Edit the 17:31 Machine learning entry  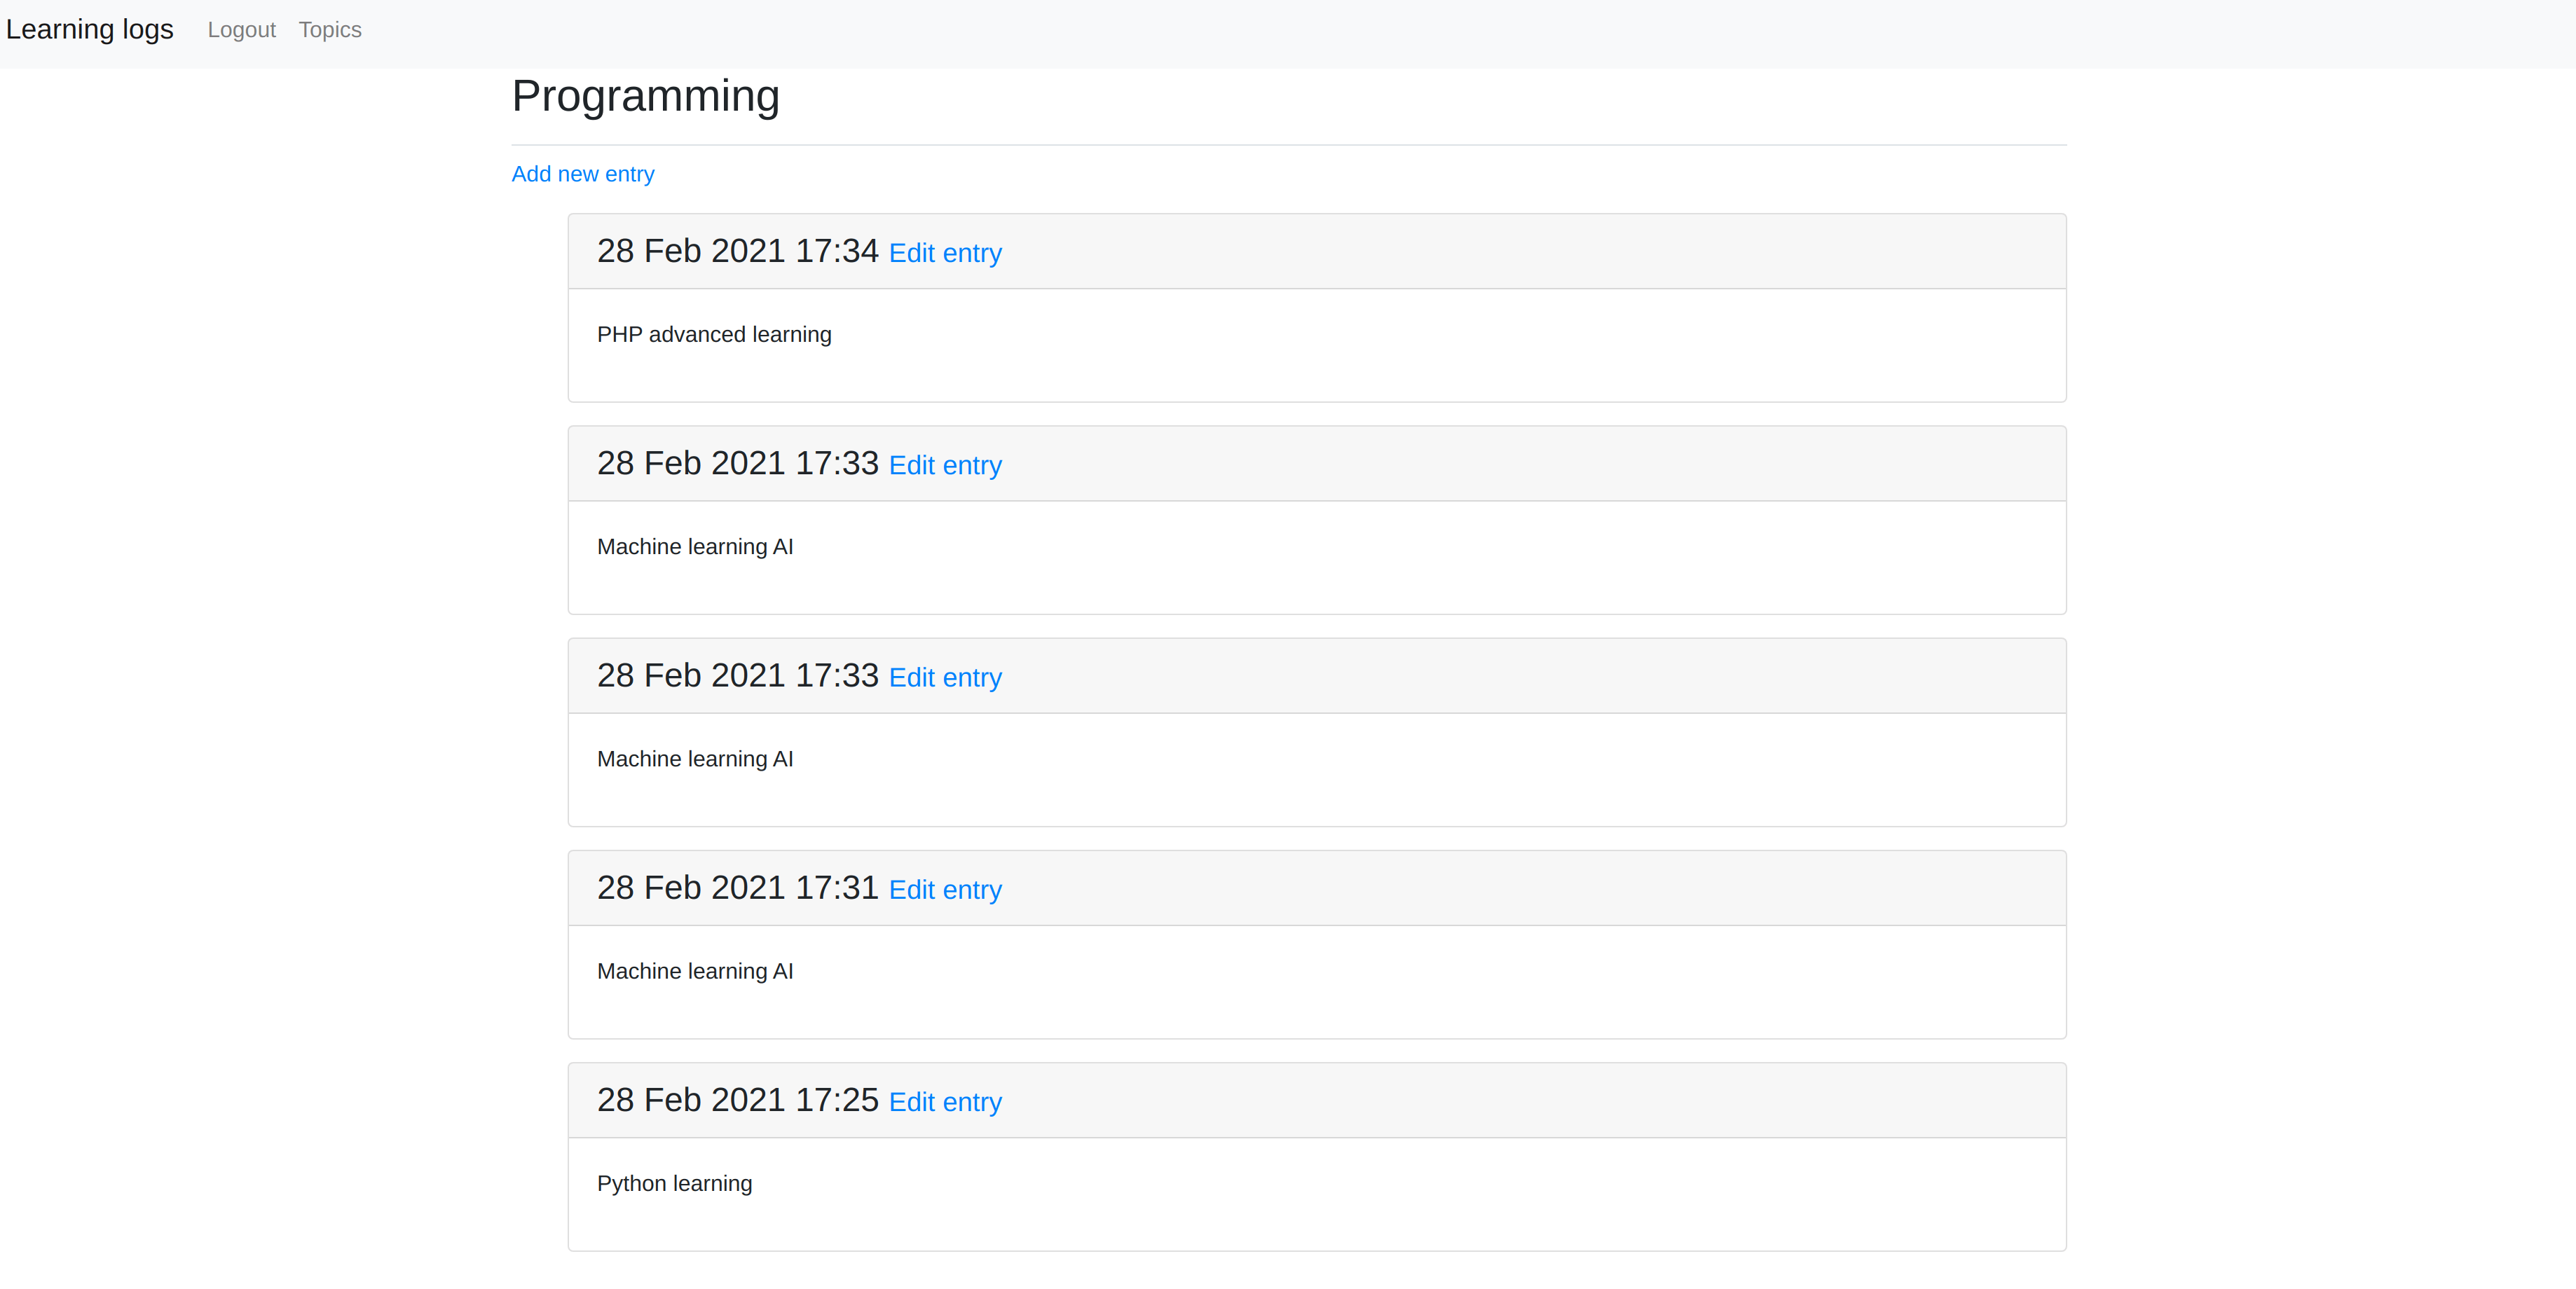coord(945,890)
